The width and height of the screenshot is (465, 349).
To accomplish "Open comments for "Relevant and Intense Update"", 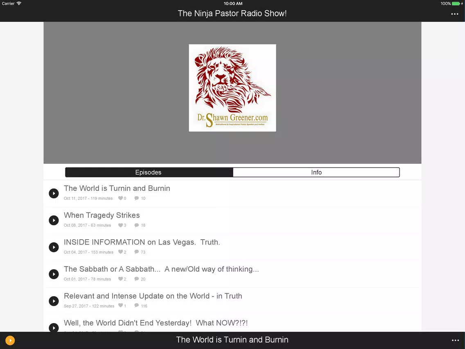I will 136,306.
